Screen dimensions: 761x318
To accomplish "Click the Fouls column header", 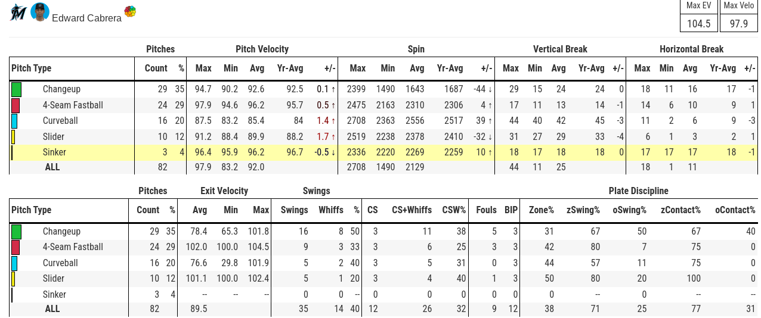I will pos(487,210).
